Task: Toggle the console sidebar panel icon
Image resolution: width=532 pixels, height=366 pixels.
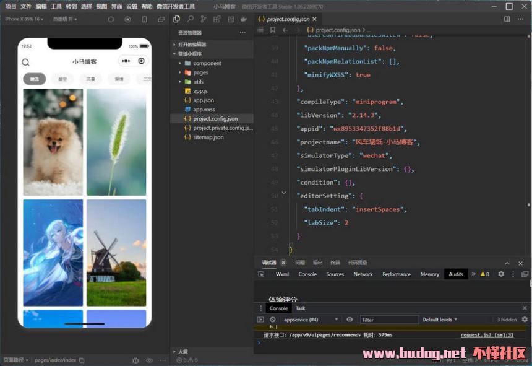Action: (x=260, y=320)
